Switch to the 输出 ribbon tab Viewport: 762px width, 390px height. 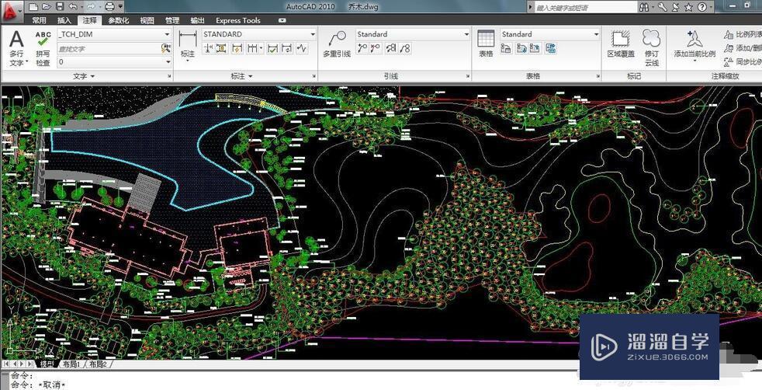(x=197, y=20)
